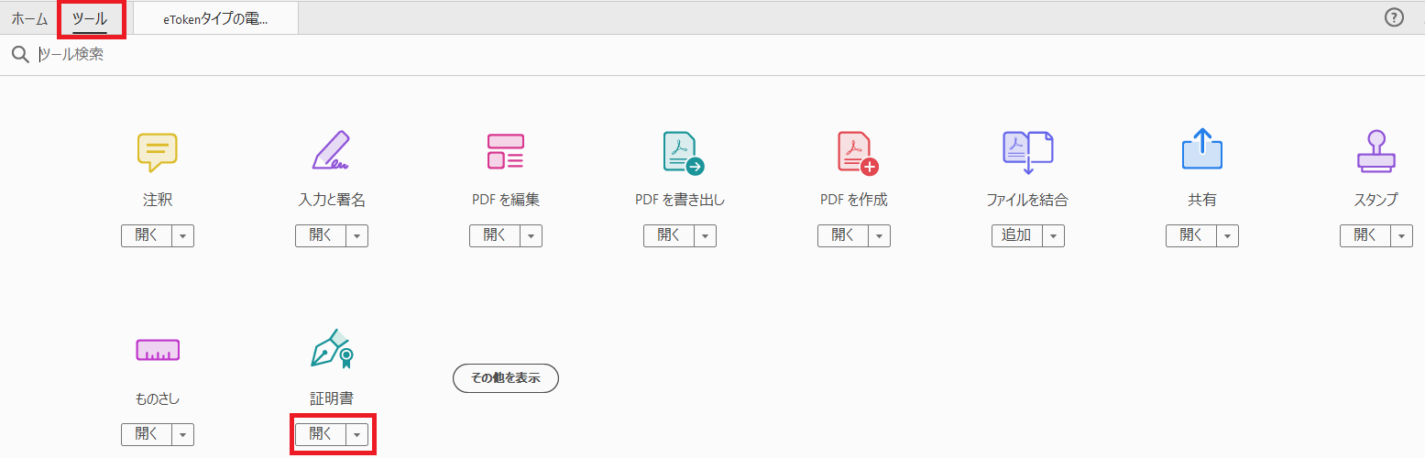Screen dimensions: 1425x458
Task: Open the help question mark icon
Action: (x=1394, y=17)
